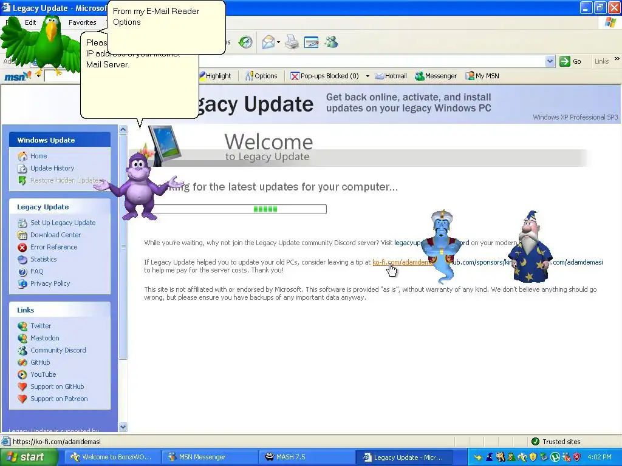
Task: Click the Go button
Action: pyautogui.click(x=570, y=61)
